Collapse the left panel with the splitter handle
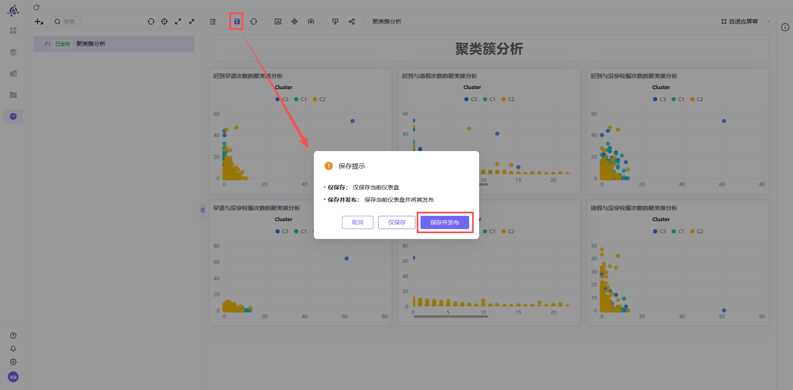793x390 pixels. 203,210
